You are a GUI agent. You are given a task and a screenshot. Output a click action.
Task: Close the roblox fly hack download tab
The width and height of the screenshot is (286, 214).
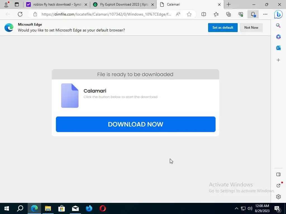click(x=86, y=4)
